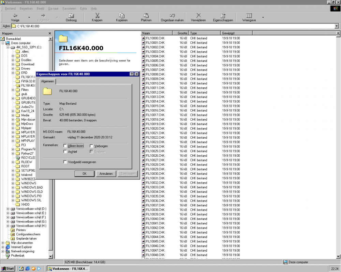Click the Kopiëren (Copy) toolbar icon

[121, 16]
